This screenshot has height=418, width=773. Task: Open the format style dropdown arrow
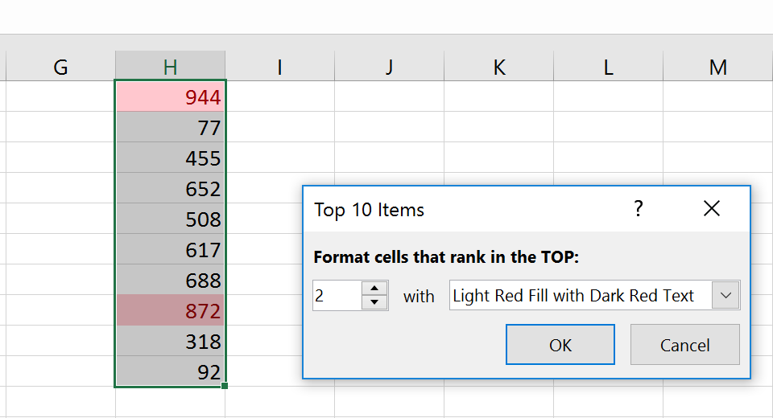(725, 296)
